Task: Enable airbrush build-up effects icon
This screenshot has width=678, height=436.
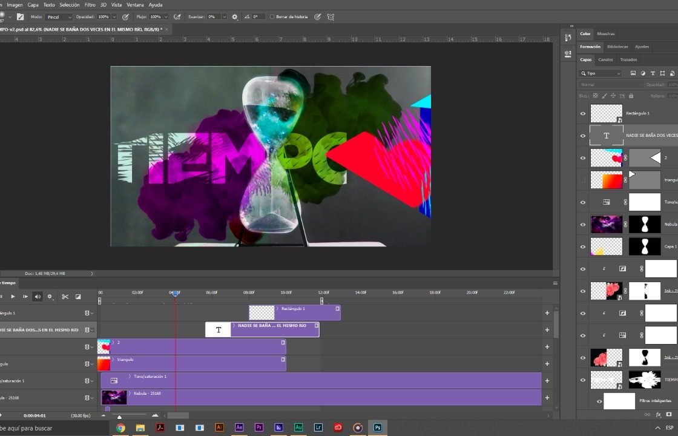Action: (x=177, y=17)
